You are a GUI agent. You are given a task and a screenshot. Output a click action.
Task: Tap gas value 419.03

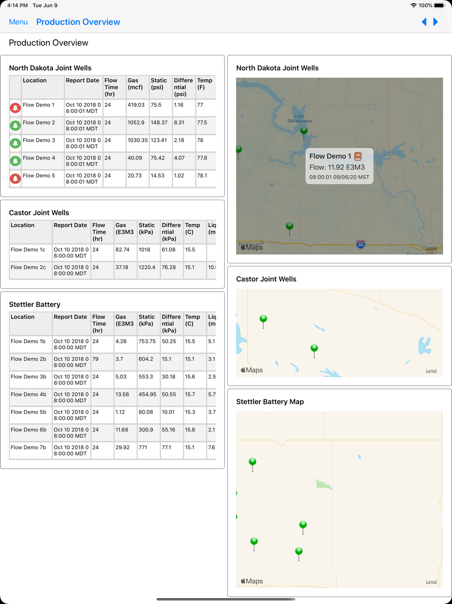136,105
